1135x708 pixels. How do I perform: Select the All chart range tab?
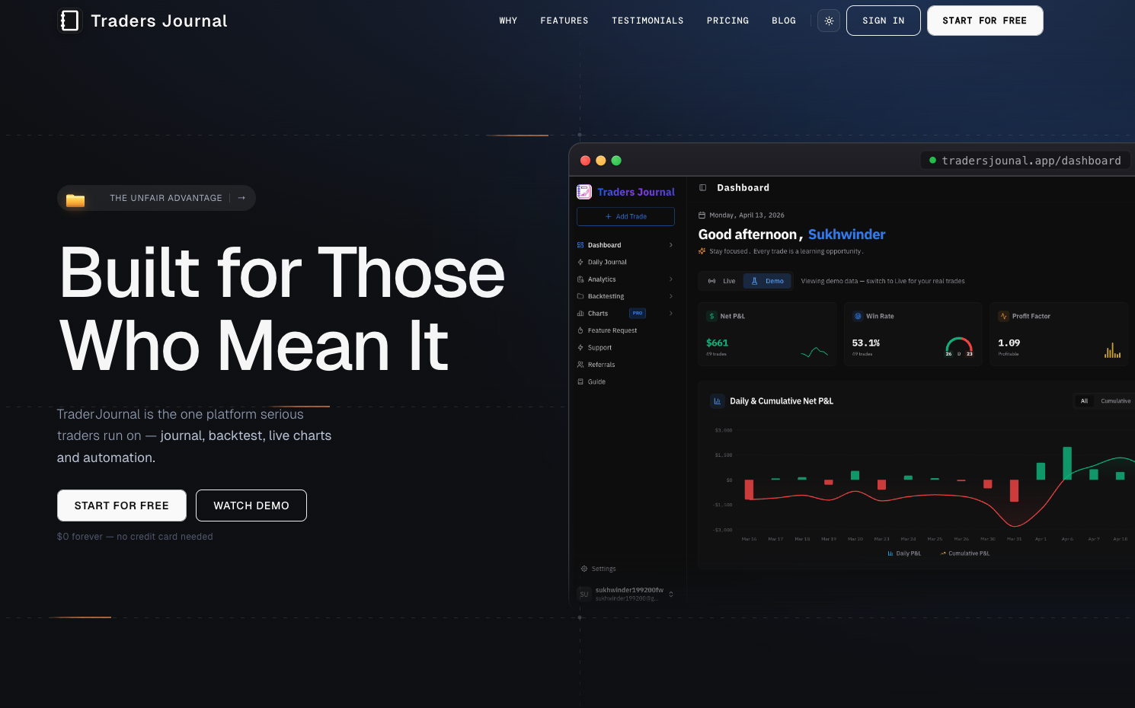[x=1084, y=400]
